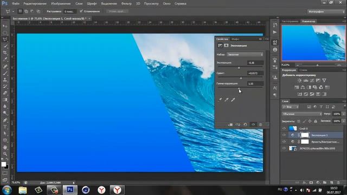Select the Clone Stamp tool
This screenshot has width=347, height=195.
[x=5, y=80]
